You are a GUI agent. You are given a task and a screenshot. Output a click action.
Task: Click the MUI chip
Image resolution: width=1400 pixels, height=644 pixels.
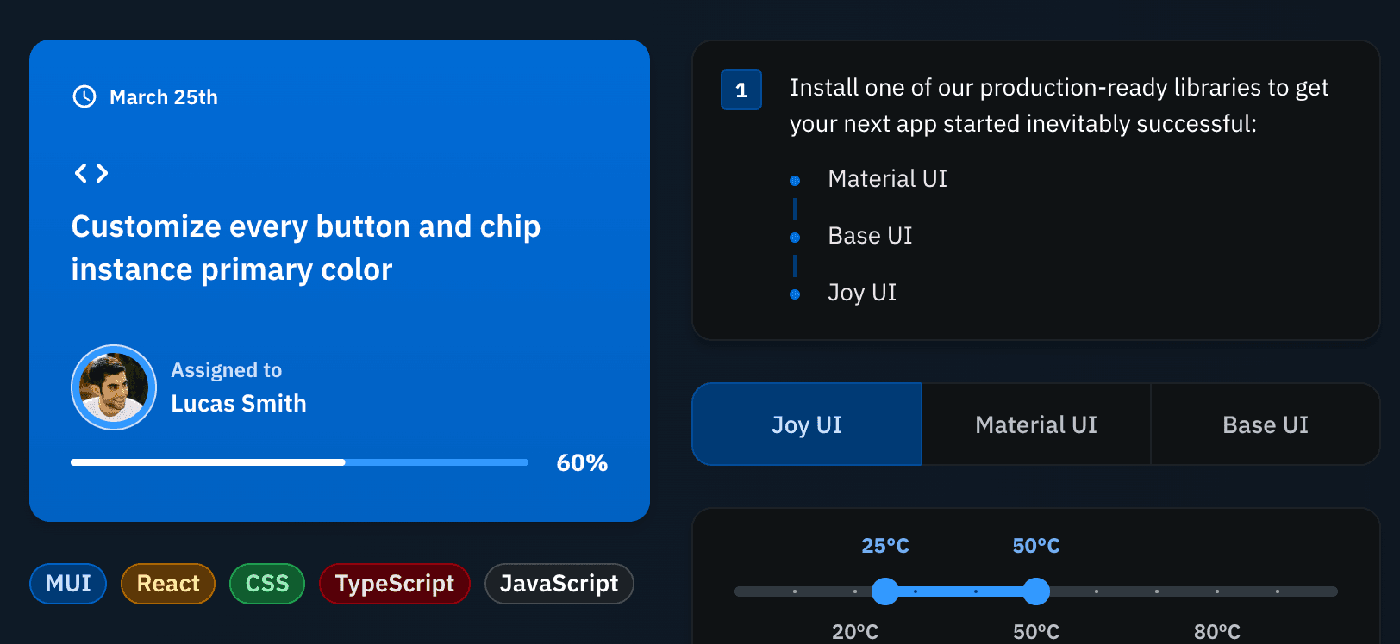point(68,584)
